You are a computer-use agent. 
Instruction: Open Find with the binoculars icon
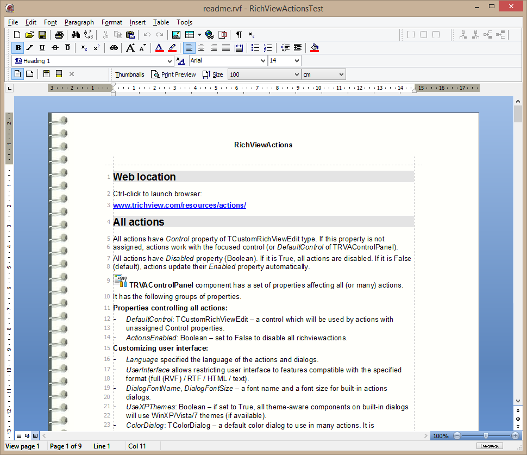pyautogui.click(x=76, y=35)
